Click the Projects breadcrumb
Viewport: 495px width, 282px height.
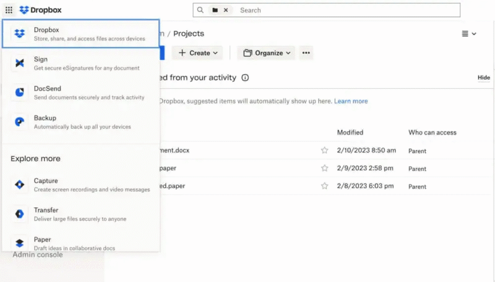pos(189,34)
